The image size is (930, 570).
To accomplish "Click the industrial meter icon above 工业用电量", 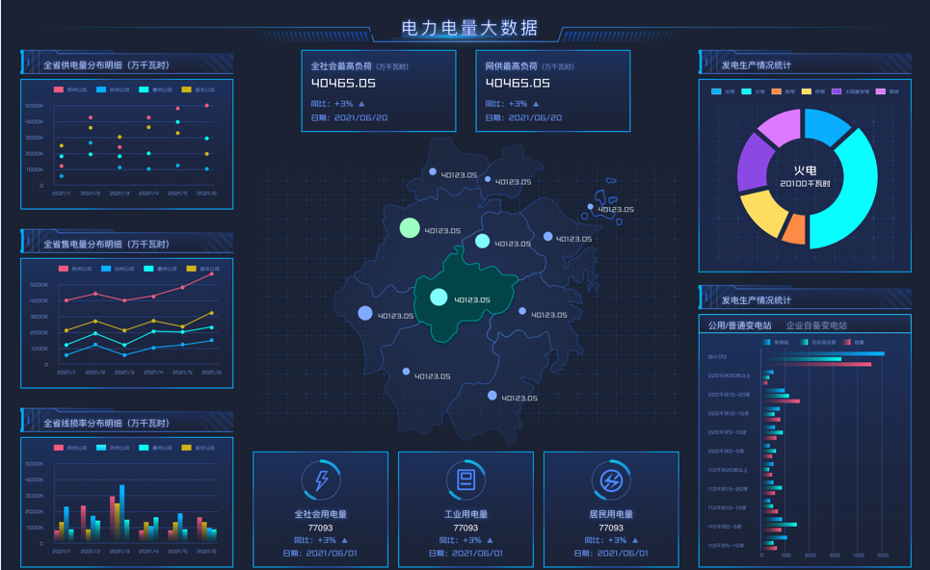I will tap(465, 479).
